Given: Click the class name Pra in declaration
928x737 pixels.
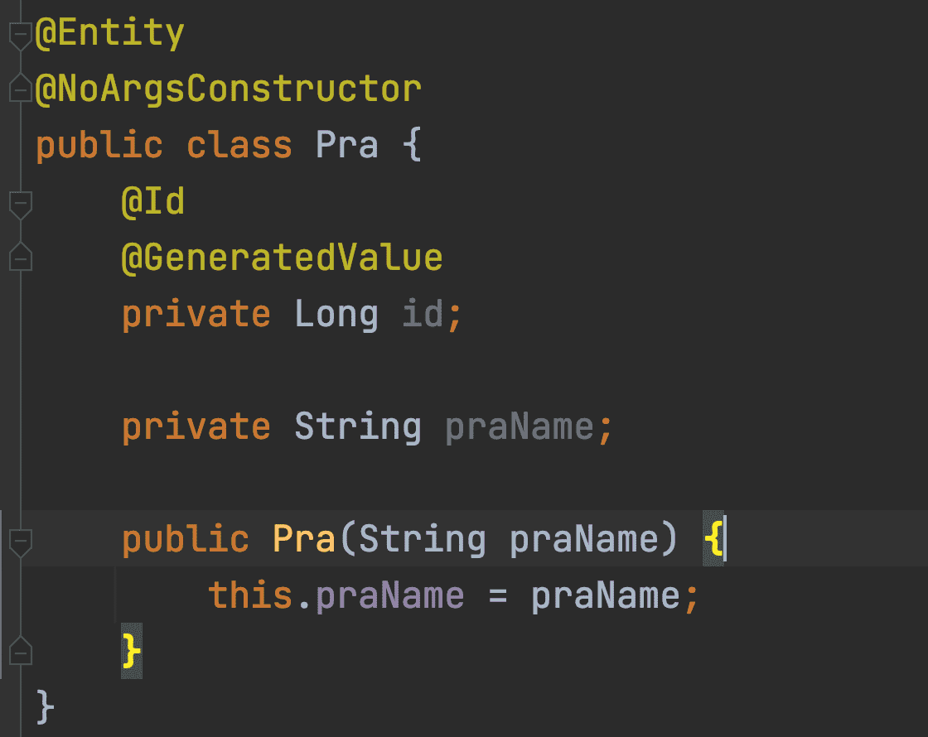Looking at the screenshot, I should tap(348, 145).
